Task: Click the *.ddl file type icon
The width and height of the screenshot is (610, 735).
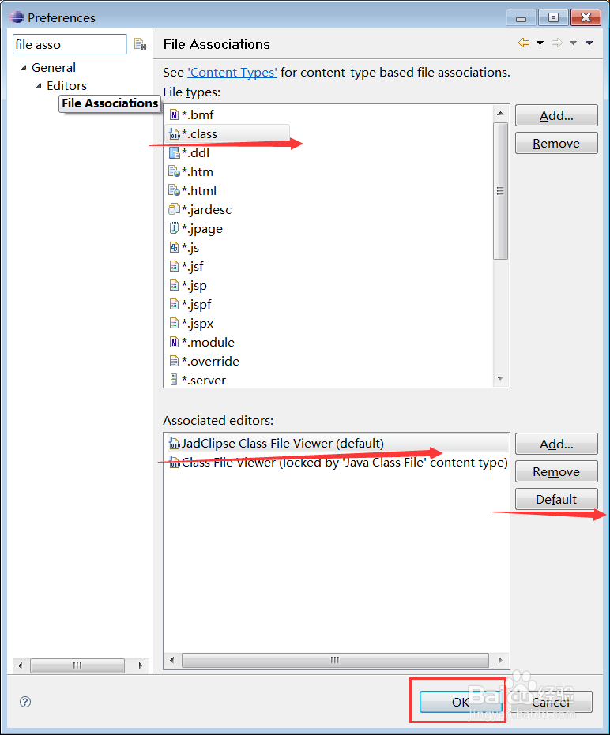Action: click(174, 153)
